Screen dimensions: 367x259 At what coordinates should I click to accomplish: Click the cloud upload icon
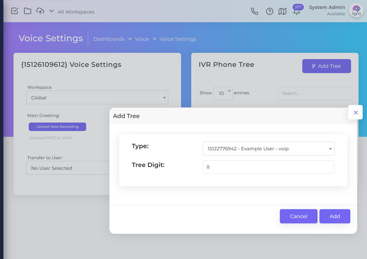(40, 11)
